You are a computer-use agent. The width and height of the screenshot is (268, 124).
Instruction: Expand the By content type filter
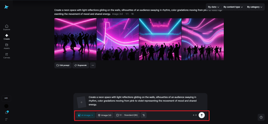coord(233,7)
